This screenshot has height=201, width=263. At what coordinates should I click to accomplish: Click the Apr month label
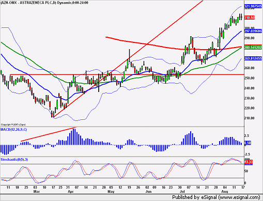(x=71, y=192)
